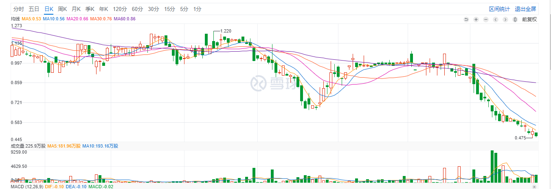Click the MA30:0.76 legend
The width and height of the screenshot is (551, 189).
pos(101,19)
